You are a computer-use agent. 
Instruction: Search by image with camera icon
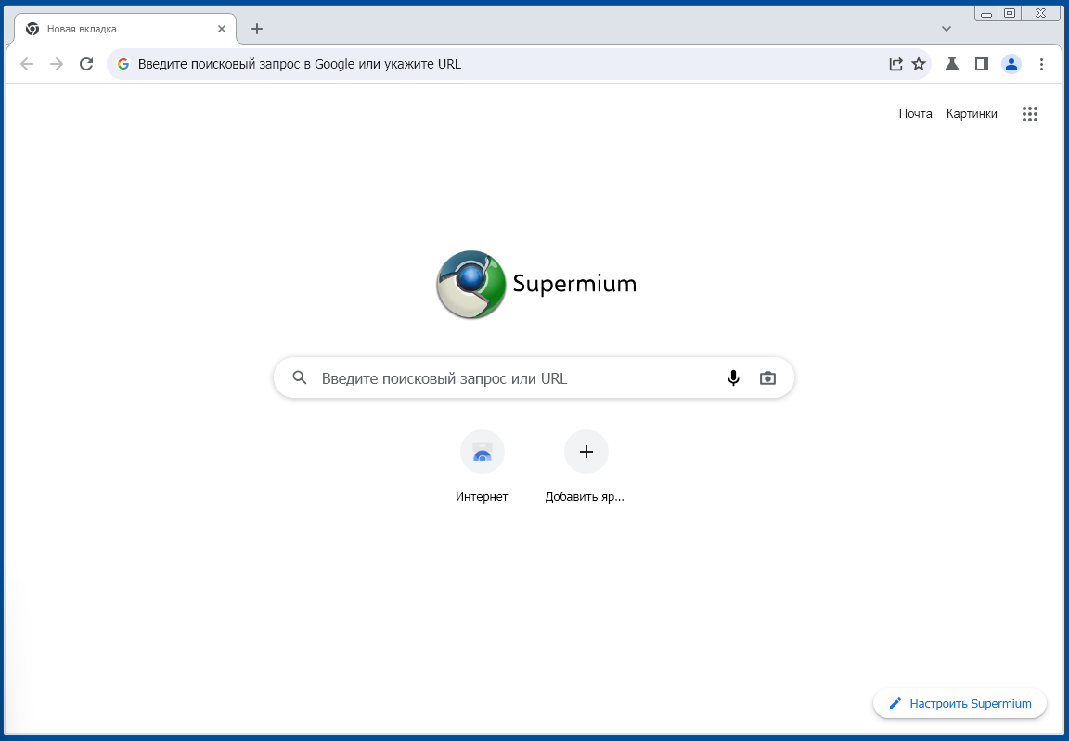coord(767,378)
